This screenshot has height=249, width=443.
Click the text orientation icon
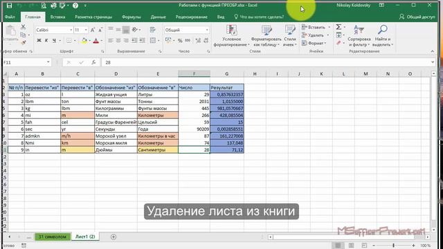point(135,30)
